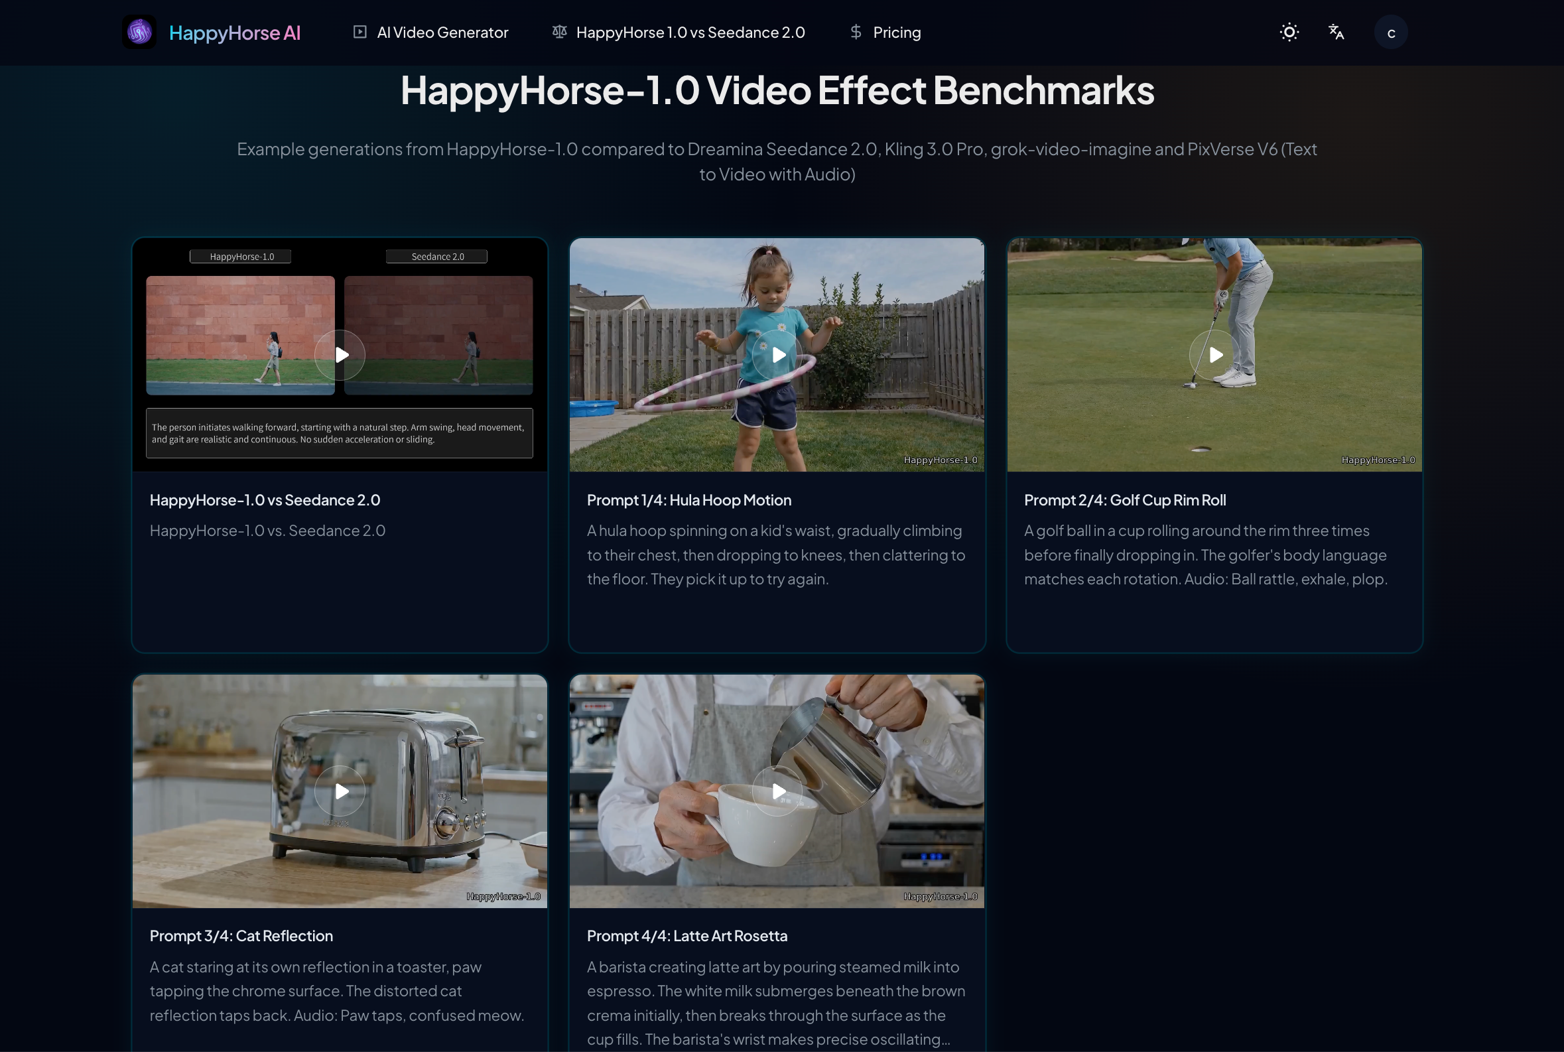Play the HappyHorse-1.0 vs Seedance 2.0 comparison video
Image resolution: width=1564 pixels, height=1052 pixels.
tap(340, 354)
